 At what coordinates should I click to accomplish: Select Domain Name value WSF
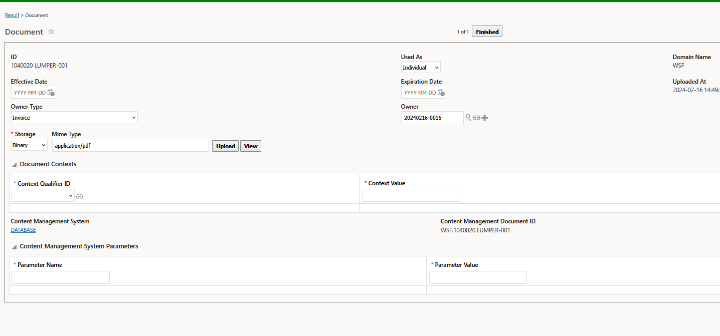click(x=678, y=66)
